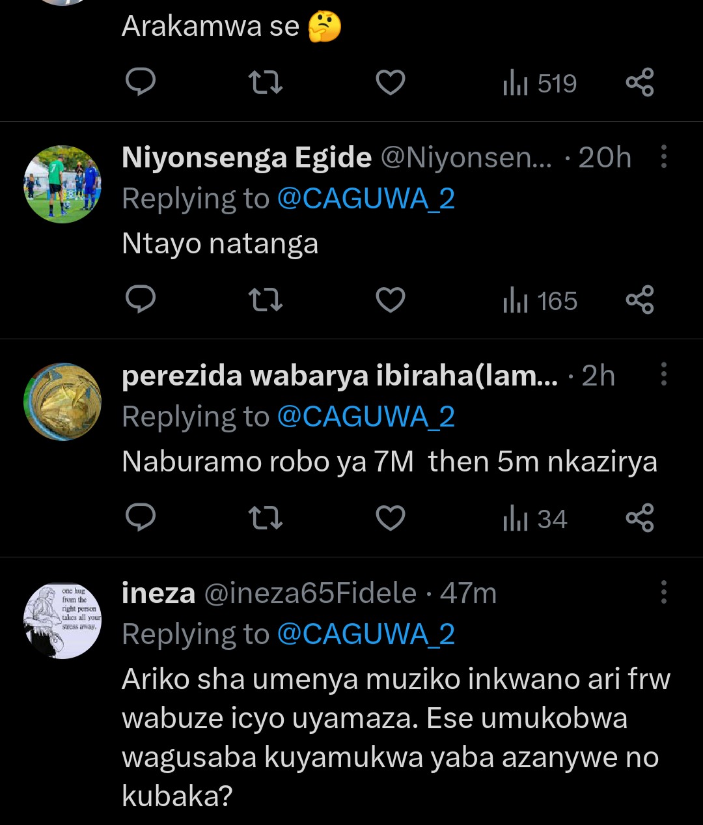This screenshot has height=825, width=703.
Task: Open Niyonsenga Egide's profile name
Action: tap(247, 158)
